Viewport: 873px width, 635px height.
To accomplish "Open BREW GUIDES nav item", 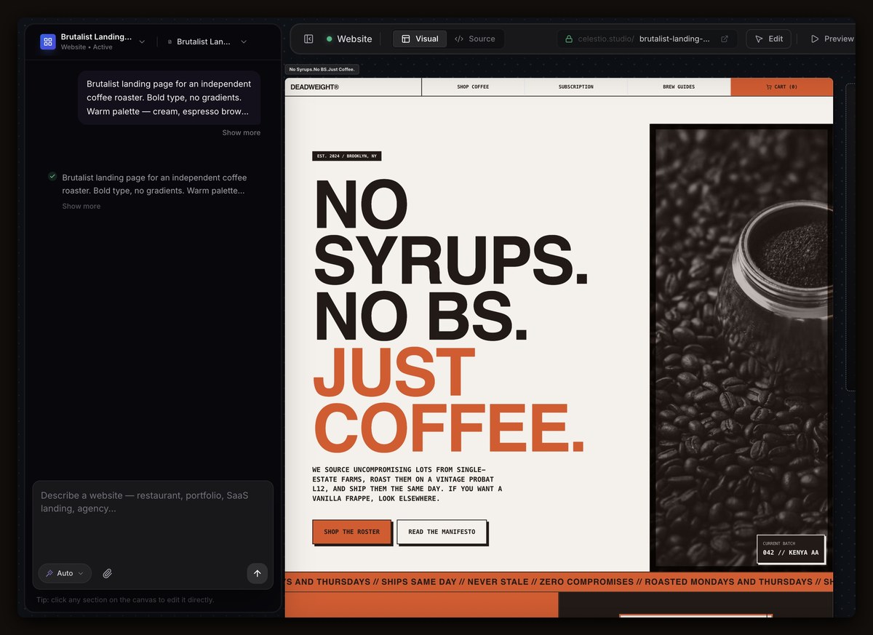I will tap(679, 87).
